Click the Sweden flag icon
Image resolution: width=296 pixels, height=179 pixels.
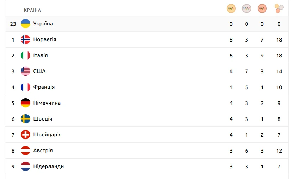click(25, 119)
